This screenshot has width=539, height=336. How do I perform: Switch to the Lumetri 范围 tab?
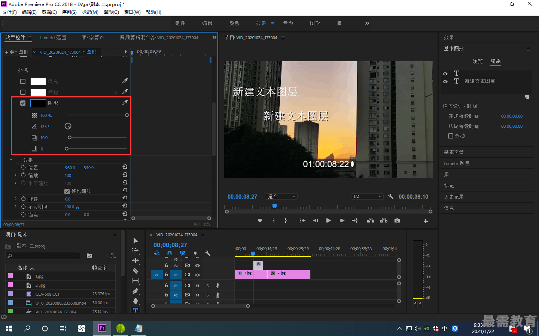(x=53, y=38)
